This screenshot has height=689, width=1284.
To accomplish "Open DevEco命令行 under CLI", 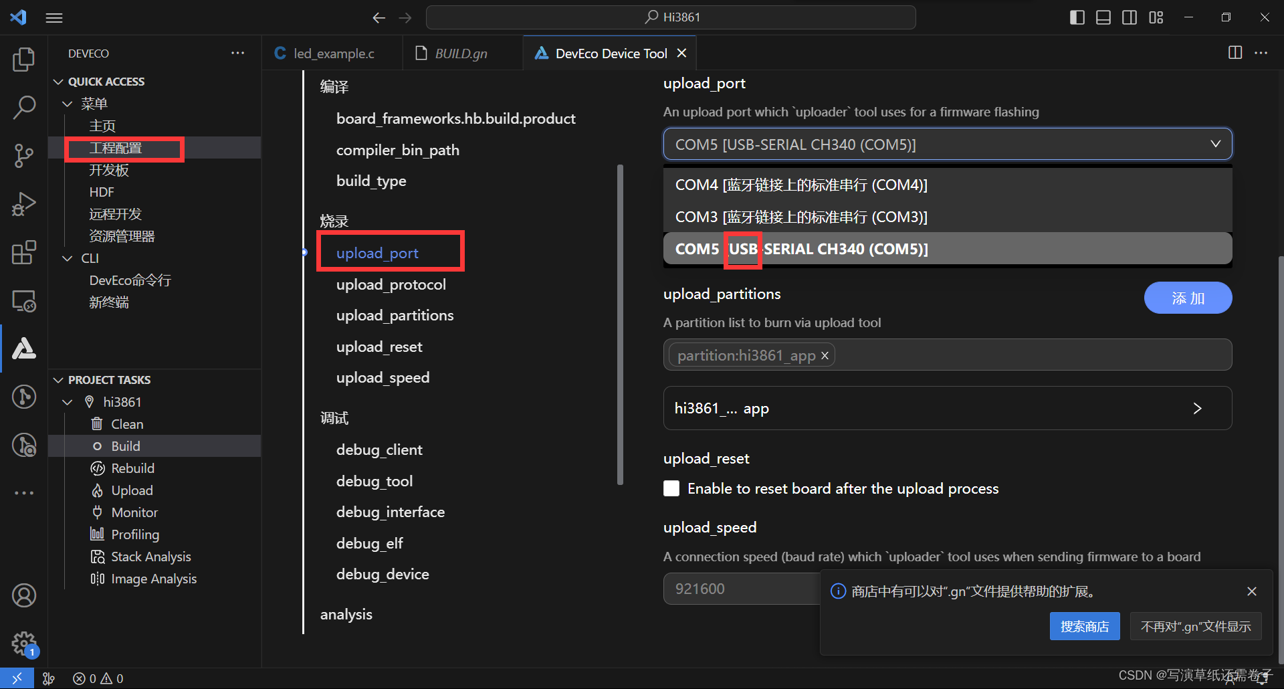I will coord(130,280).
